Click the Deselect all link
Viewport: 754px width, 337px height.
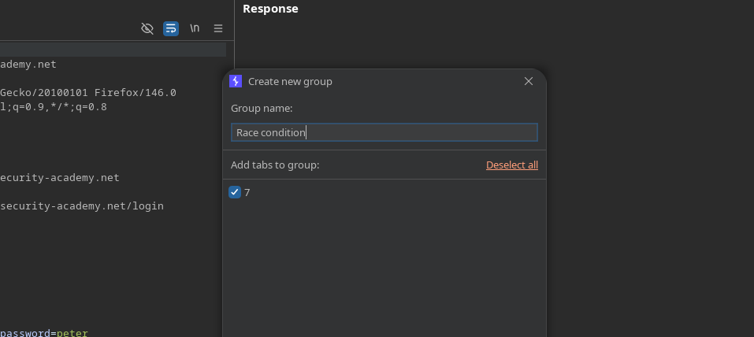tap(511, 165)
